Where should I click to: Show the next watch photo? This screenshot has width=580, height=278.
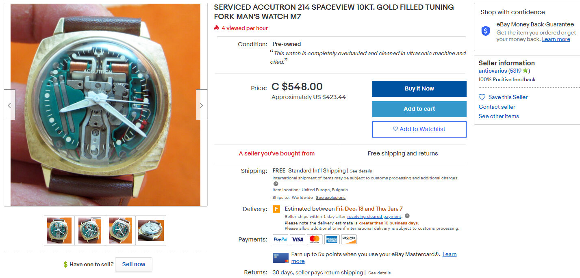click(201, 105)
